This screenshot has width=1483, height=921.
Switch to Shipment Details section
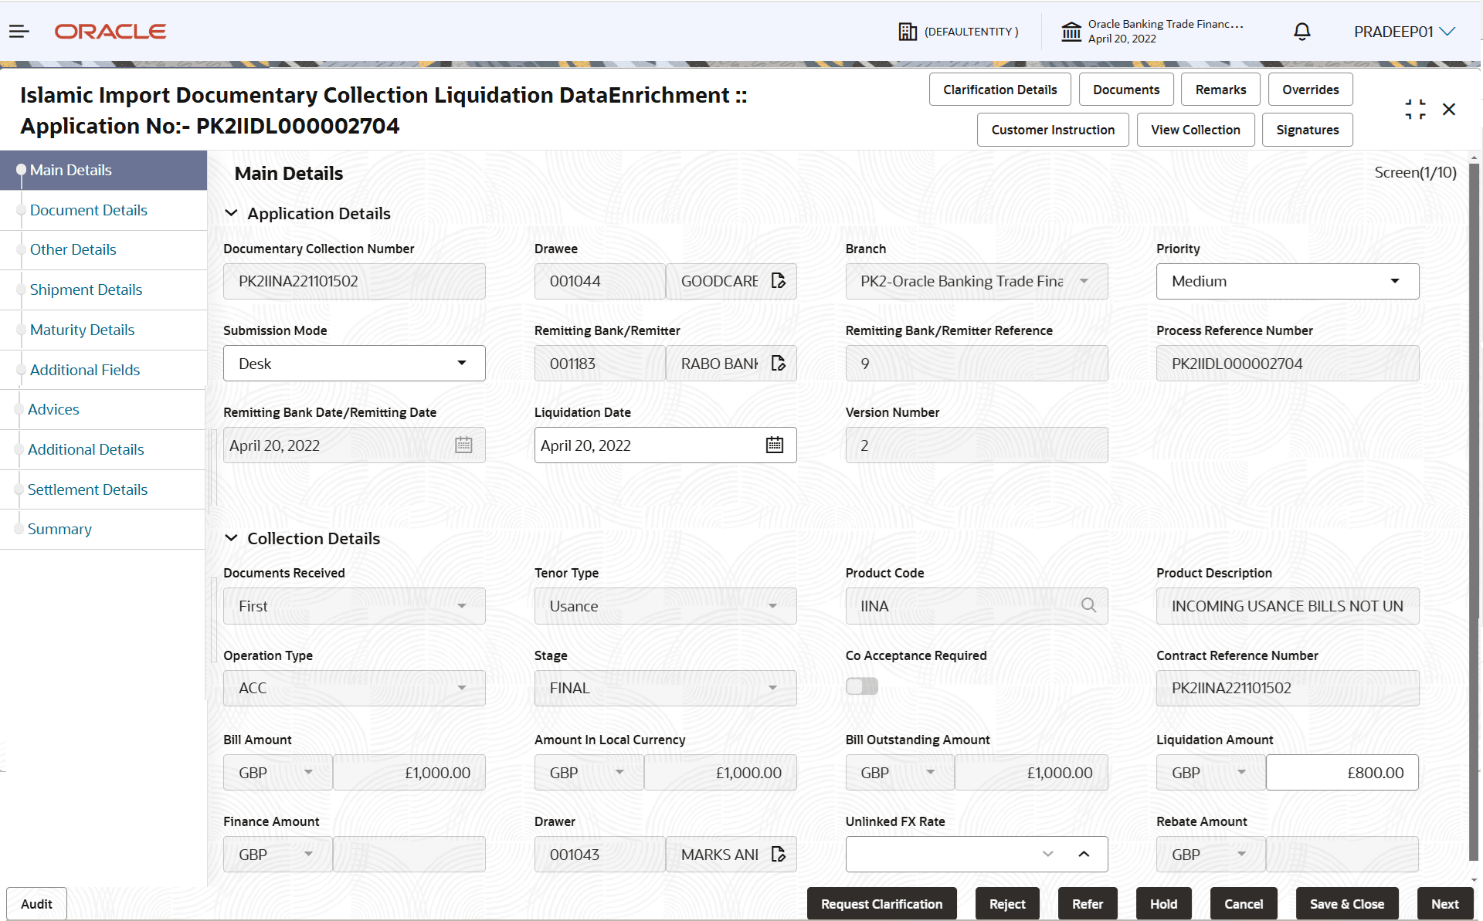[86, 290]
